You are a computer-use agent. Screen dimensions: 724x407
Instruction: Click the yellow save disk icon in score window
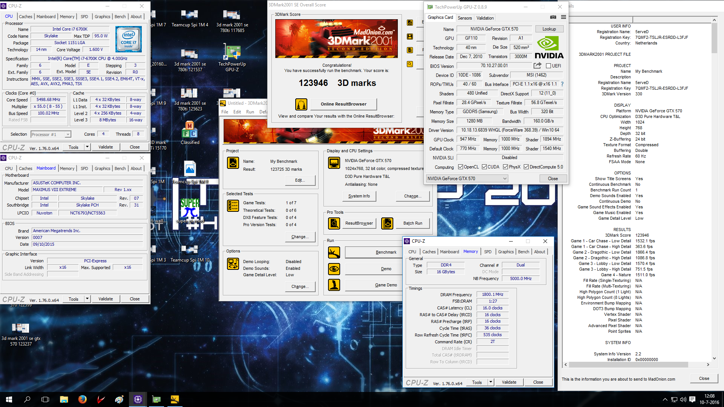coord(410,37)
